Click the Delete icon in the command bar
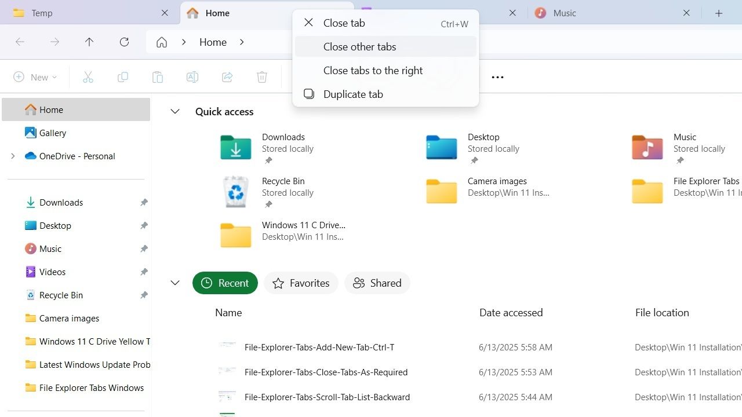The width and height of the screenshot is (742, 417). pyautogui.click(x=261, y=76)
